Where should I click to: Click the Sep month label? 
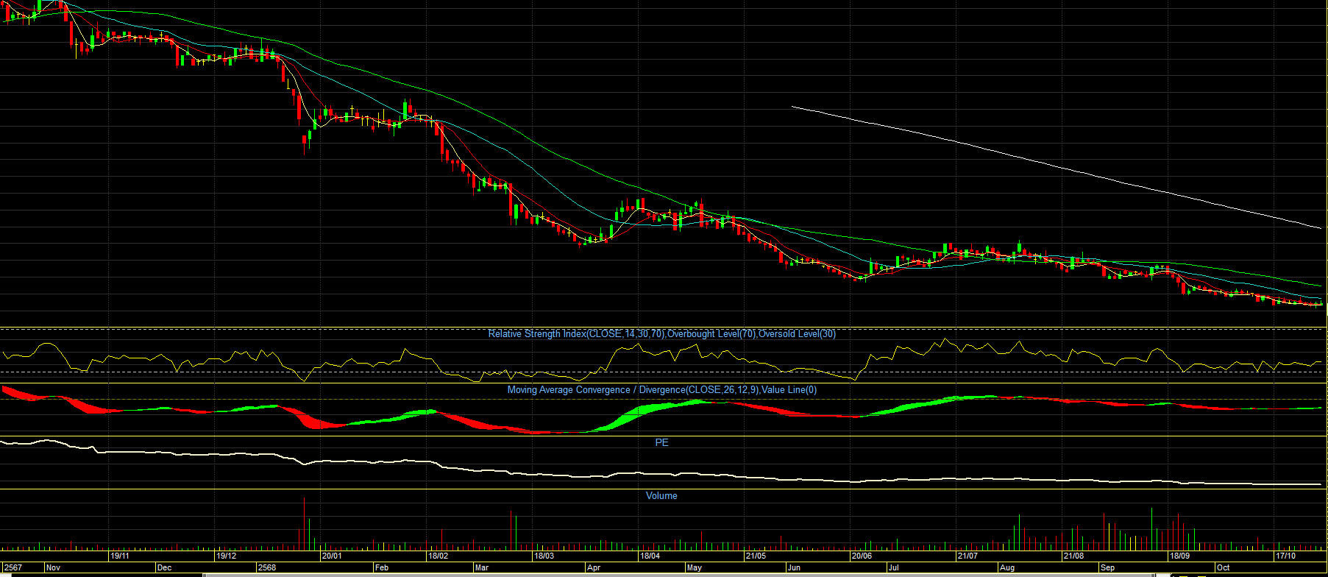tap(1107, 568)
